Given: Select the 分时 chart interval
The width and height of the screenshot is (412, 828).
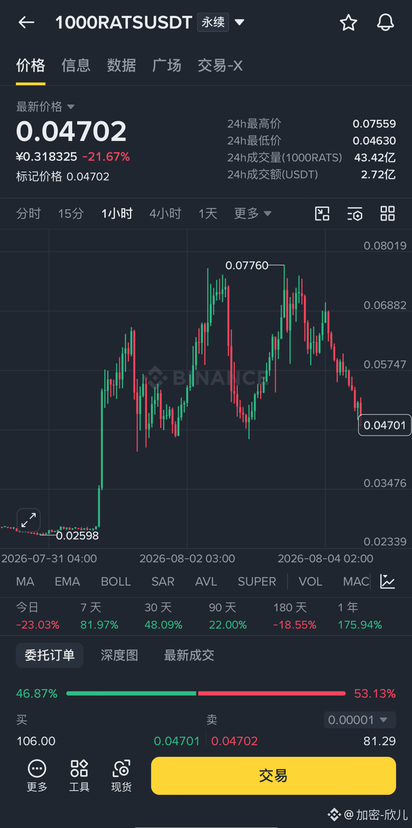Looking at the screenshot, I should point(28,214).
